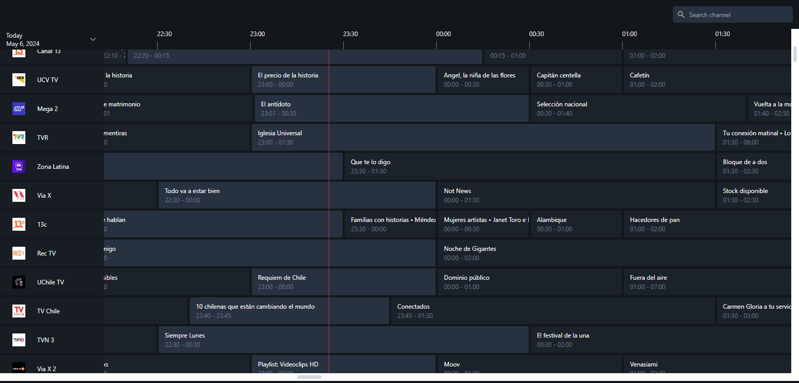
Task: Click the horizontal scrollbar thumb at bottom
Action: point(309,377)
